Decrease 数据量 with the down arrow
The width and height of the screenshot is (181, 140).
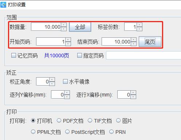[x=64, y=29]
